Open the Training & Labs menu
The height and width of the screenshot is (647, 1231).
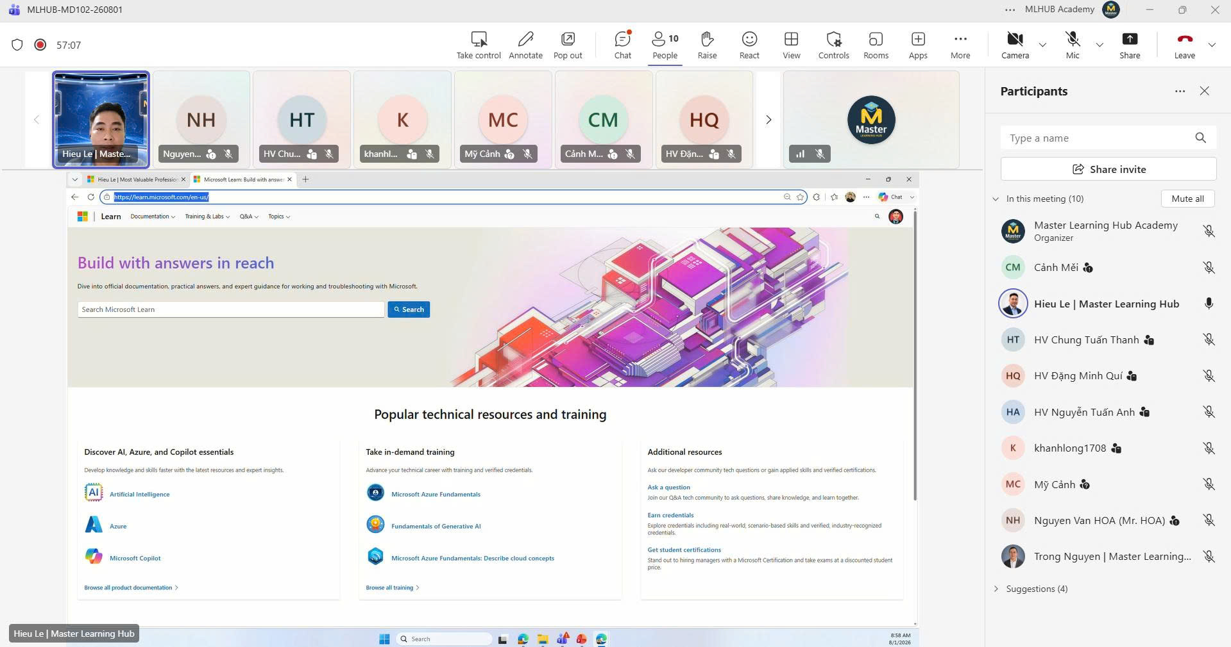pyautogui.click(x=207, y=217)
